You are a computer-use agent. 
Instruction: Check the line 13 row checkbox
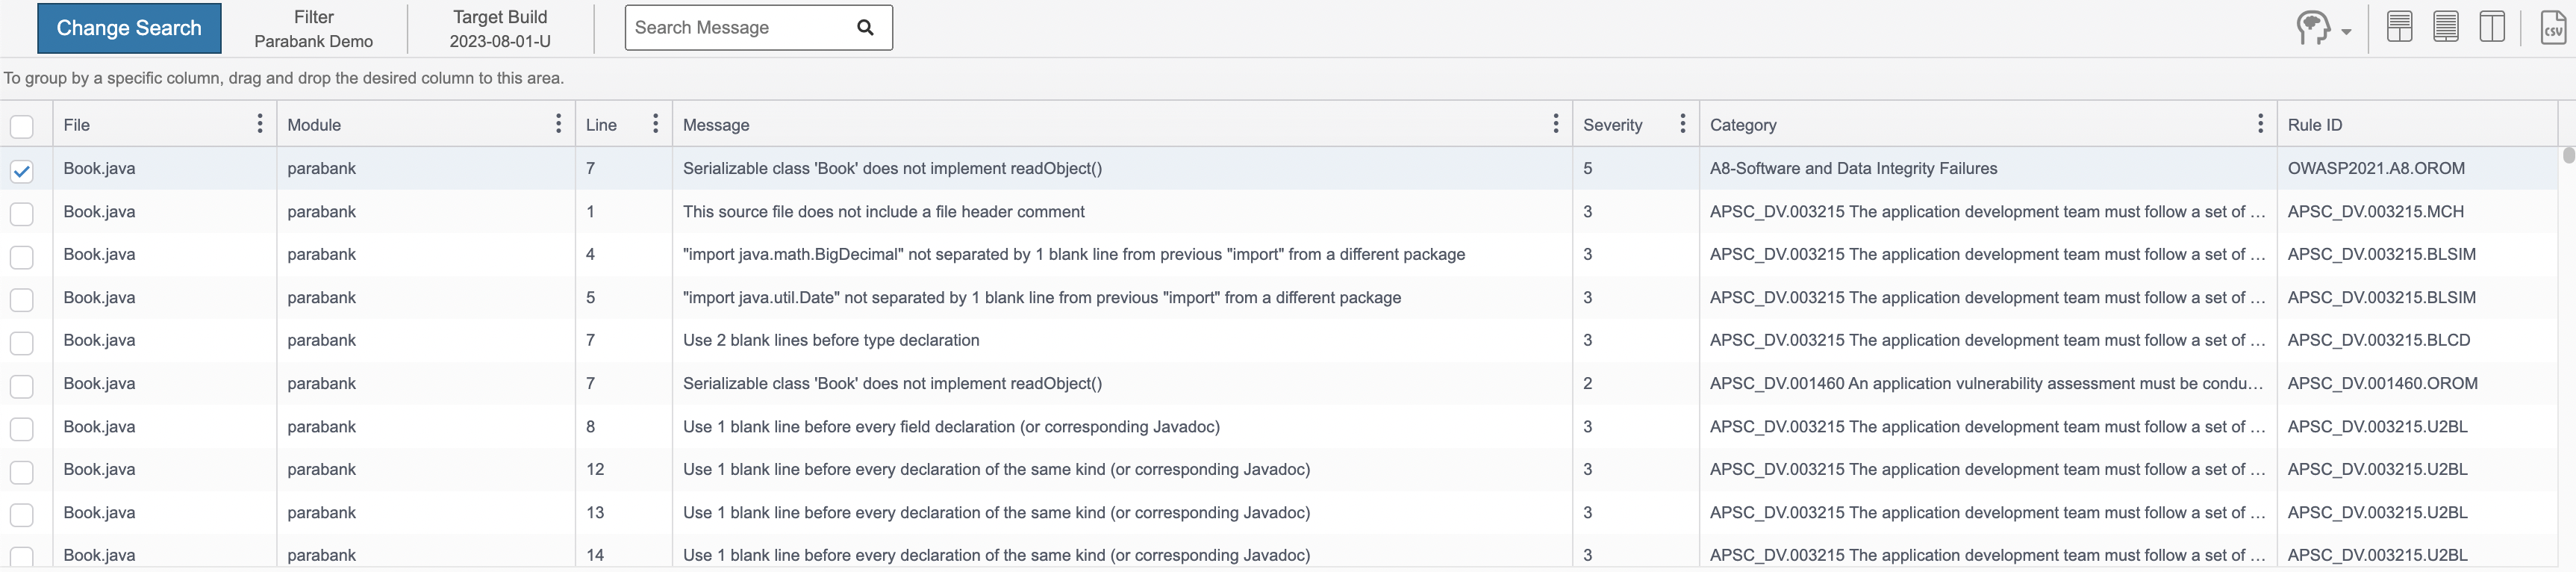pos(21,515)
